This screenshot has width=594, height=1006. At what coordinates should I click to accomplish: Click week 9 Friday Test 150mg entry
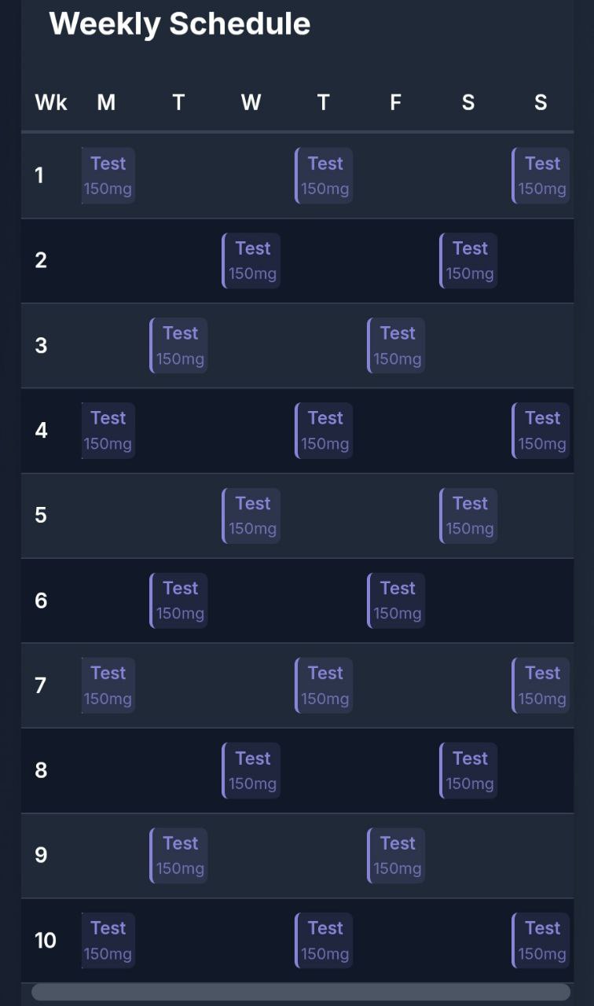click(397, 855)
